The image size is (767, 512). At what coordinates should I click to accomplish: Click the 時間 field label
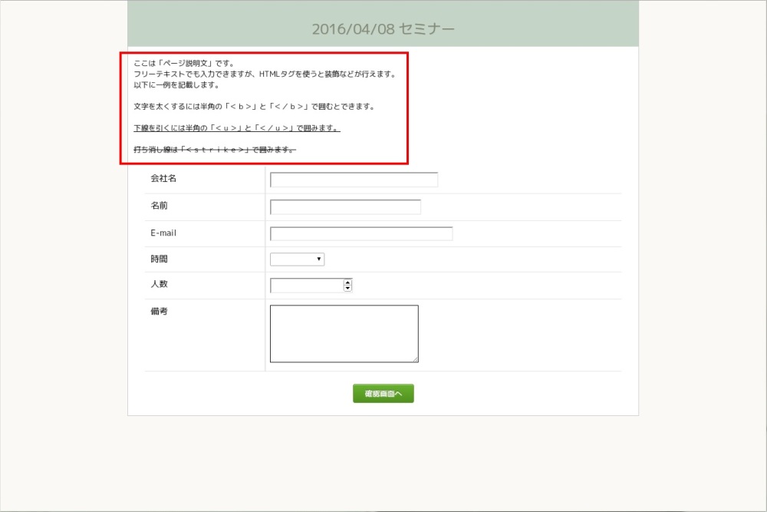click(159, 259)
